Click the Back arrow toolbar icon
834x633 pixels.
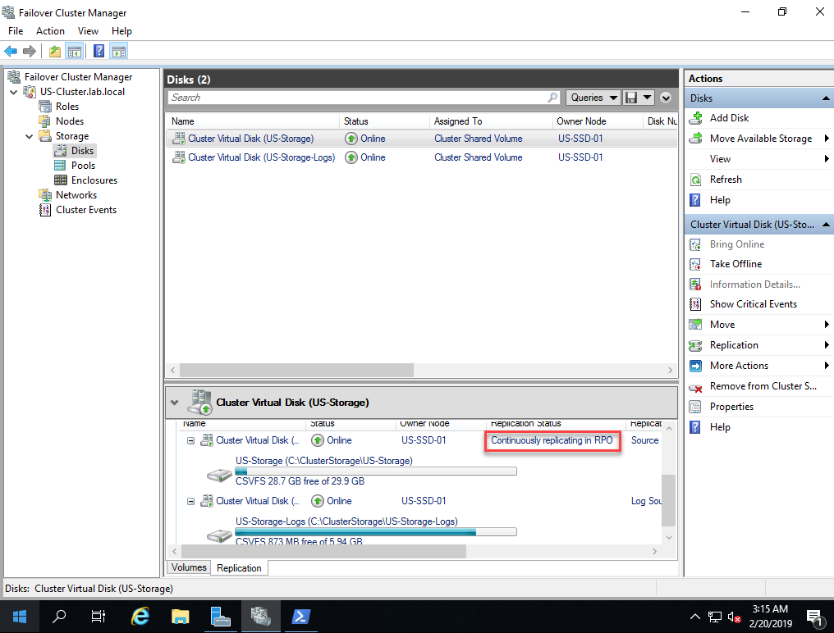(11, 51)
